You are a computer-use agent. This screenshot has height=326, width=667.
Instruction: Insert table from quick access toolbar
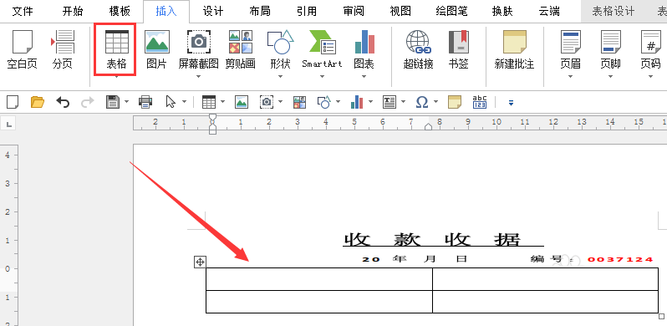(x=208, y=102)
